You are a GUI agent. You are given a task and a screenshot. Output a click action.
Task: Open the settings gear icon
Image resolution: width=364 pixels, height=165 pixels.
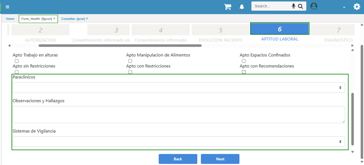(x=356, y=6)
